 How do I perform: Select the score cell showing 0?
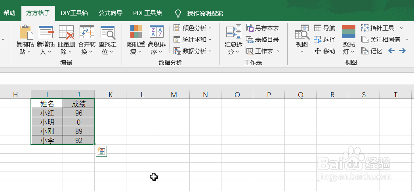pyautogui.click(x=79, y=122)
